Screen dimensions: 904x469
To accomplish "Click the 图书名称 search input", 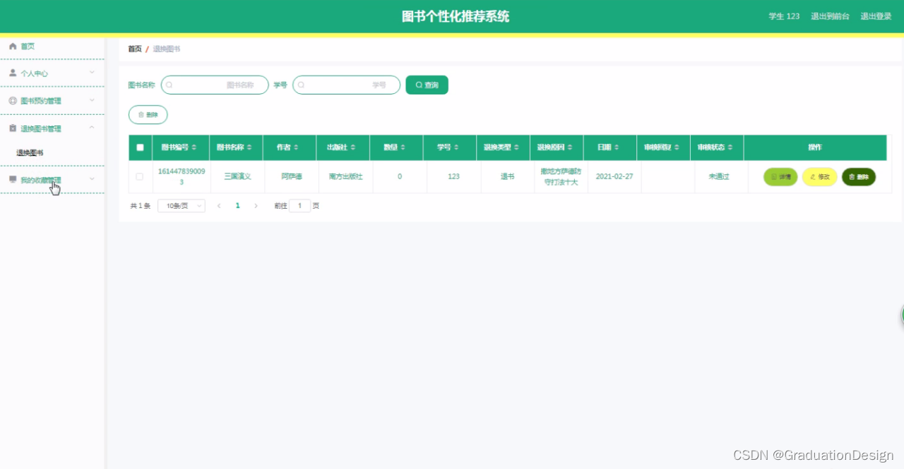I will tap(215, 85).
